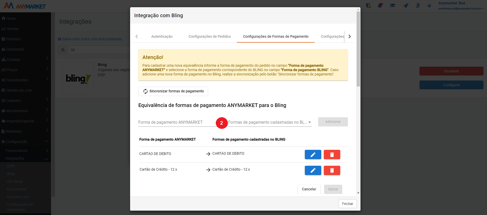Screen dimensions: 487x215
Task: Click the Configurar button behind the dialog
Action: (451, 85)
